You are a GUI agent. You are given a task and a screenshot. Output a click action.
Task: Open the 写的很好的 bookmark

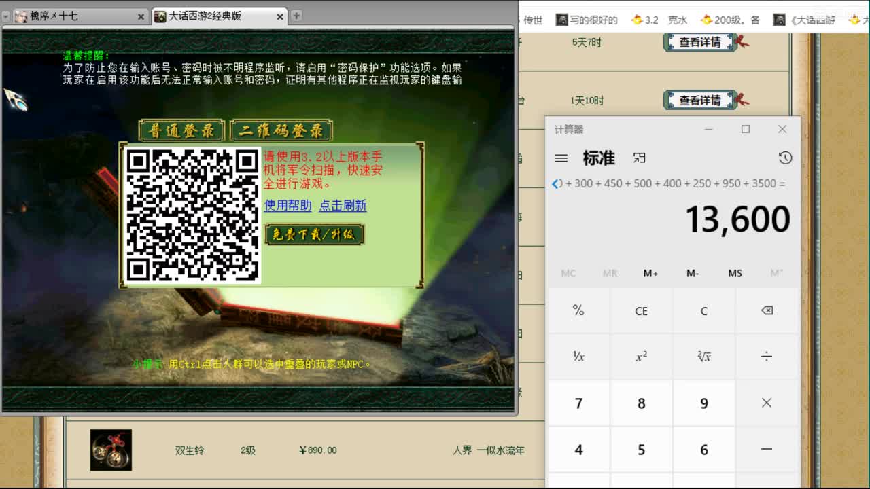(x=587, y=20)
